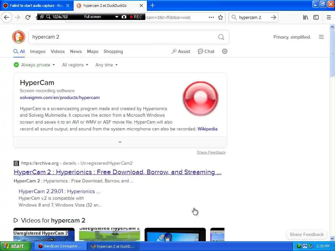Click the Bandicam screenshot camera icon

click(124, 17)
